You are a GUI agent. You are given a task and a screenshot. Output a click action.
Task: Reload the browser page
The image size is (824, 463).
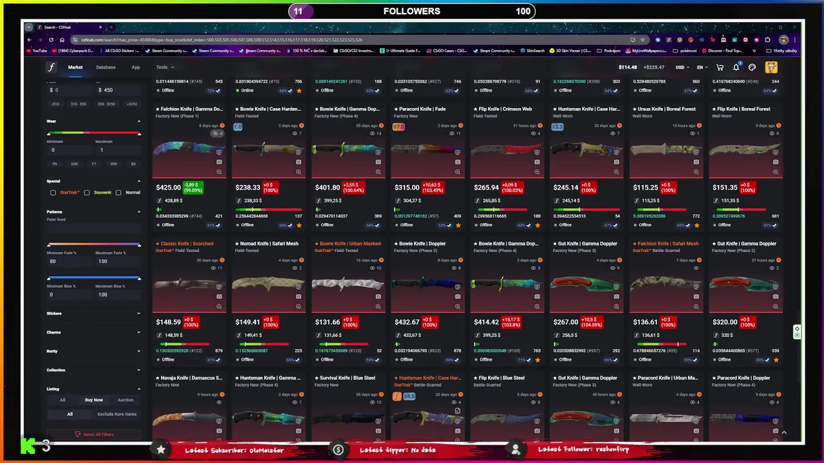(51, 40)
